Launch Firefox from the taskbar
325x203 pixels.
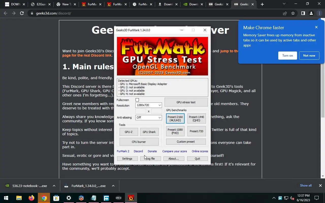coord(31,198)
